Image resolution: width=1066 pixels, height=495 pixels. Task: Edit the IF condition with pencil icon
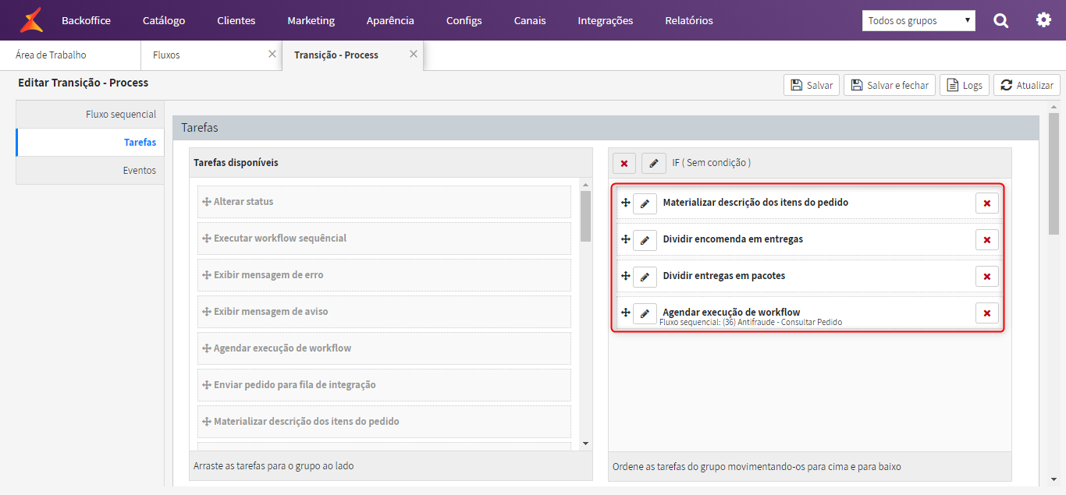coord(654,163)
